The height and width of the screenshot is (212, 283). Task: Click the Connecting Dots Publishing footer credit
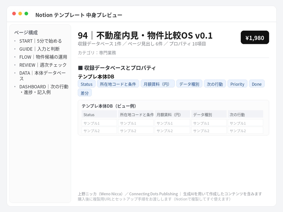pyautogui.click(x=154, y=194)
